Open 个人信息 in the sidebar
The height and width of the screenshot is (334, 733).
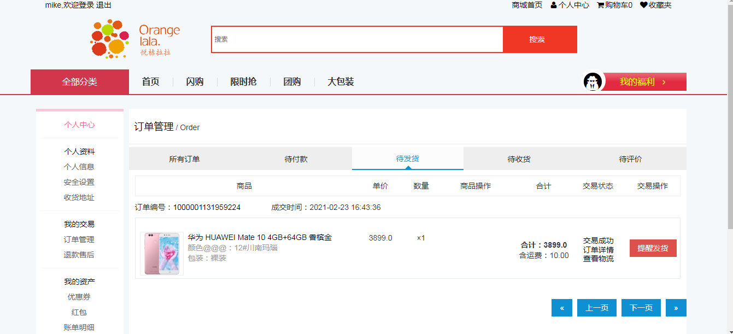click(79, 167)
